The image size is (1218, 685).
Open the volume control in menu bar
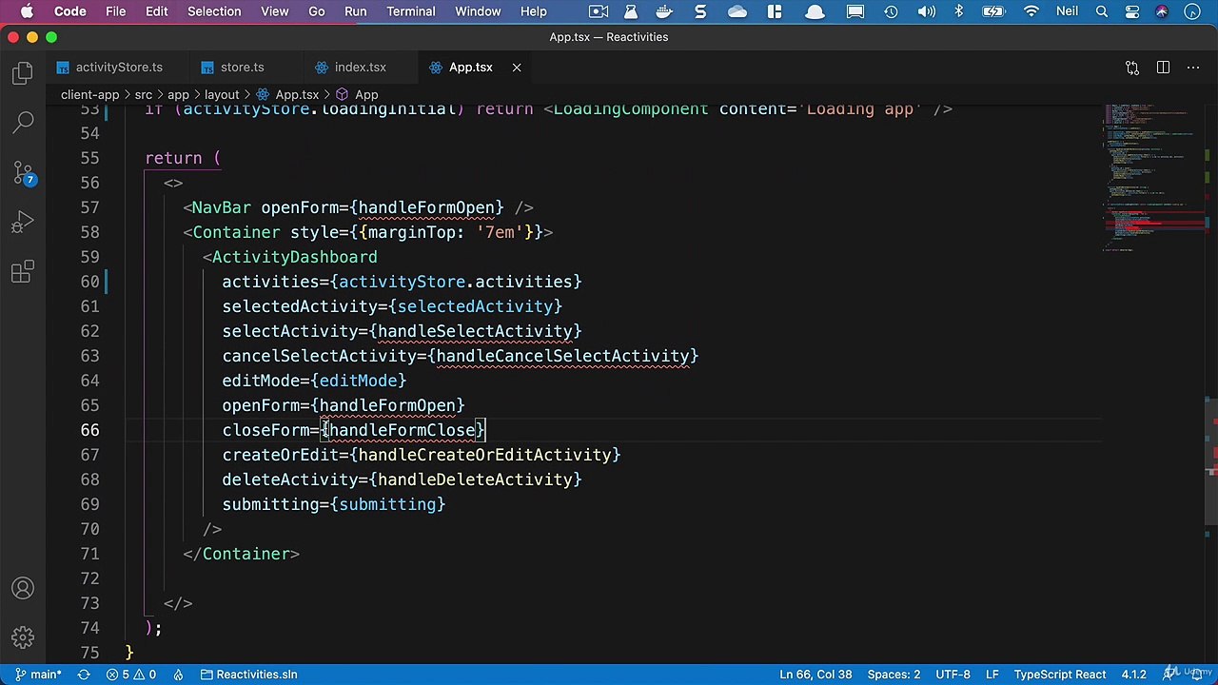coord(926,11)
